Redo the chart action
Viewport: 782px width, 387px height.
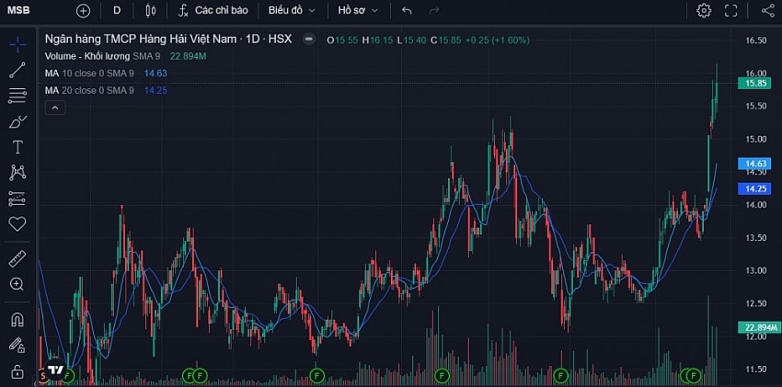tap(434, 10)
